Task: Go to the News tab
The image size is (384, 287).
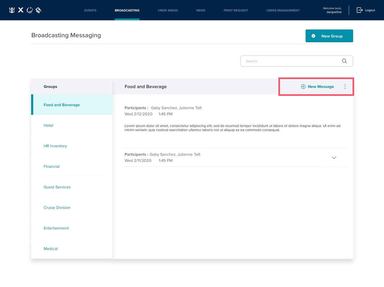Action: [201, 10]
